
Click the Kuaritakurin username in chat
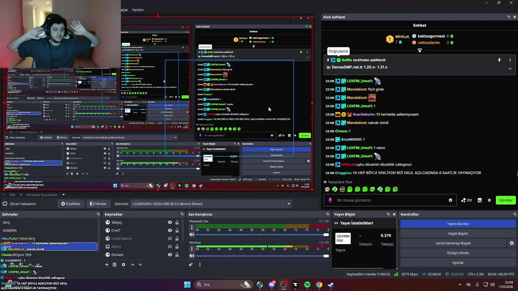tap(364, 114)
